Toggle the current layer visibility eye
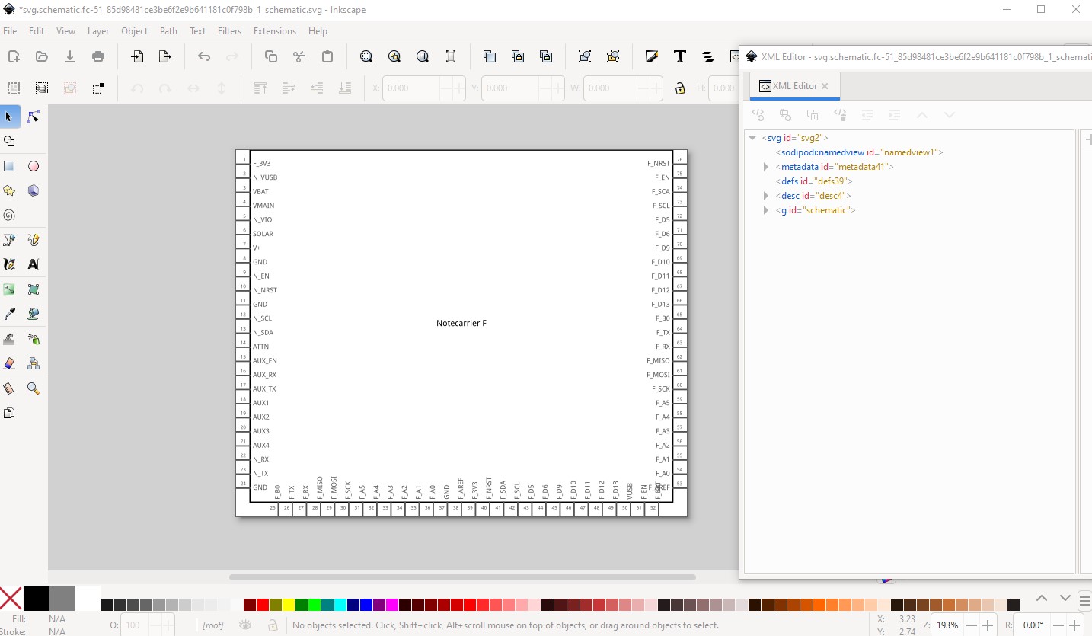This screenshot has height=636, width=1092. coord(245,625)
